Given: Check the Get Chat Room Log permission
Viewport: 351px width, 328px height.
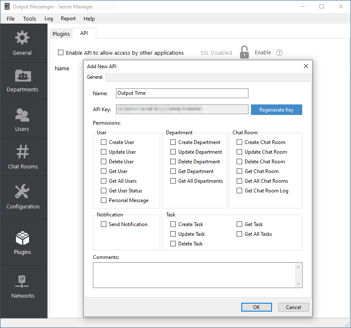Looking at the screenshot, I should 239,190.
